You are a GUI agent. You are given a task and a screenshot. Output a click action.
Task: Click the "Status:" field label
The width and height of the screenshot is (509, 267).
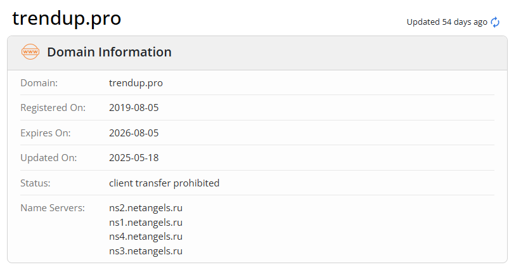pyautogui.click(x=35, y=183)
